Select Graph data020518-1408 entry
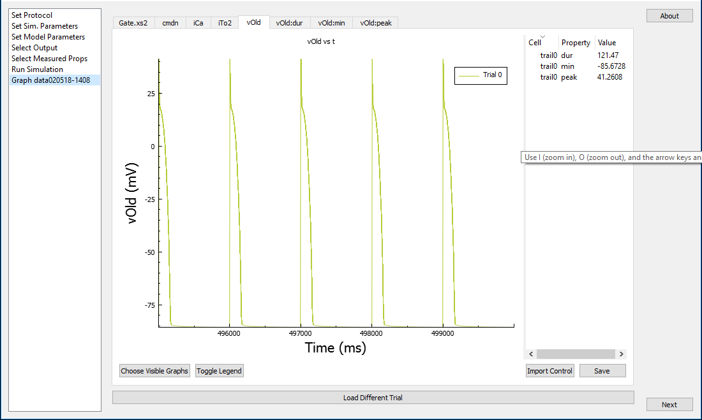The width and height of the screenshot is (702, 420). [55, 80]
